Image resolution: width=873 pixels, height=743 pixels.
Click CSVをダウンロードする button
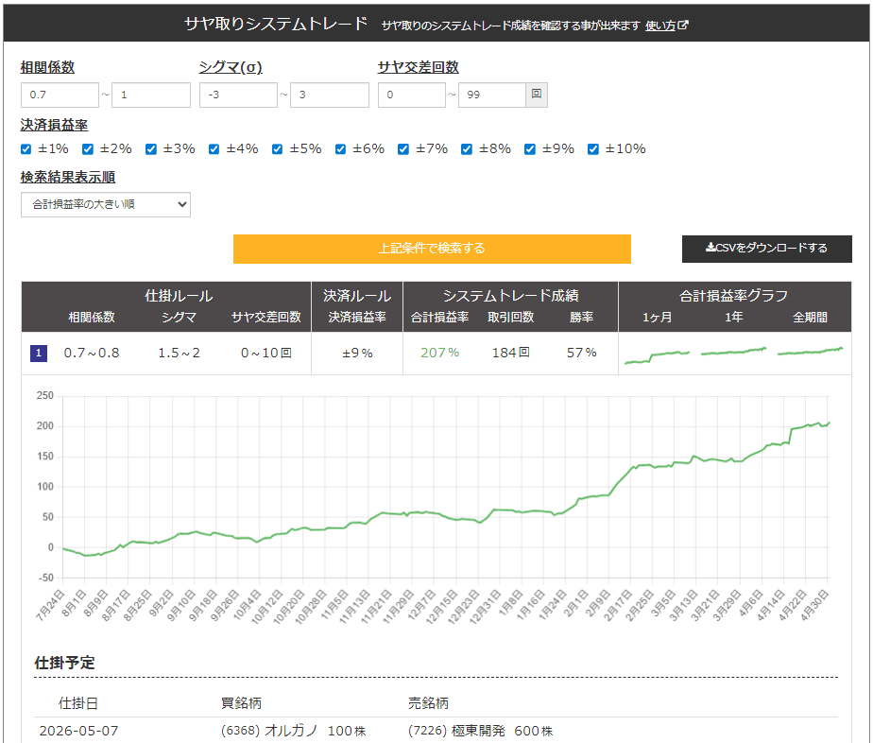point(766,249)
